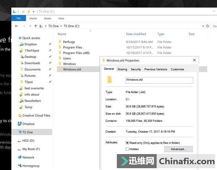Click TS One (C:) breadcrumb segment
Screen dimensions: 217x170
pyautogui.click(x=71, y=26)
